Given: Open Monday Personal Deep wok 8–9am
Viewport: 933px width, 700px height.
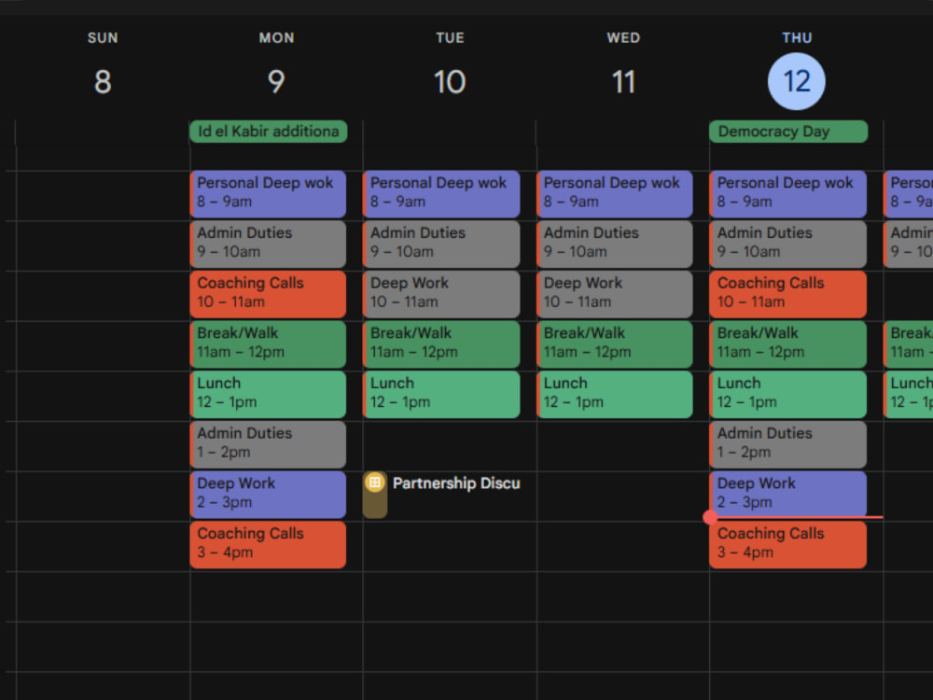Looking at the screenshot, I should [x=268, y=194].
